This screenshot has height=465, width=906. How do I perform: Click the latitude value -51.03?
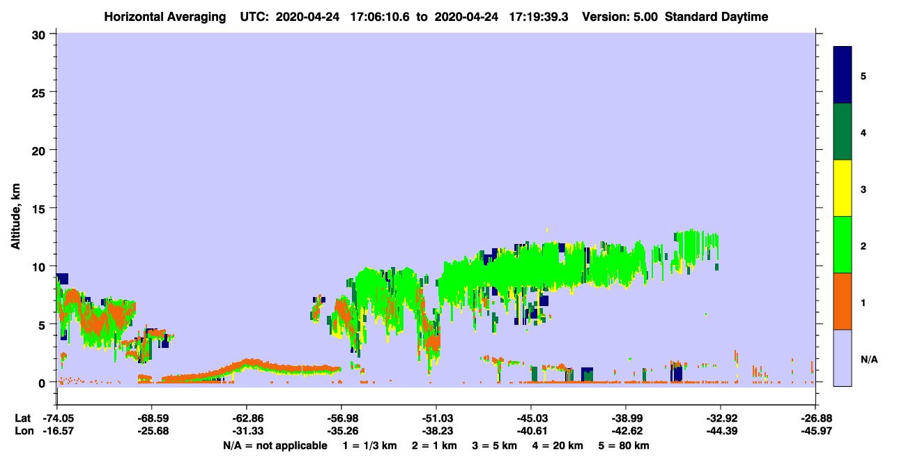point(436,418)
